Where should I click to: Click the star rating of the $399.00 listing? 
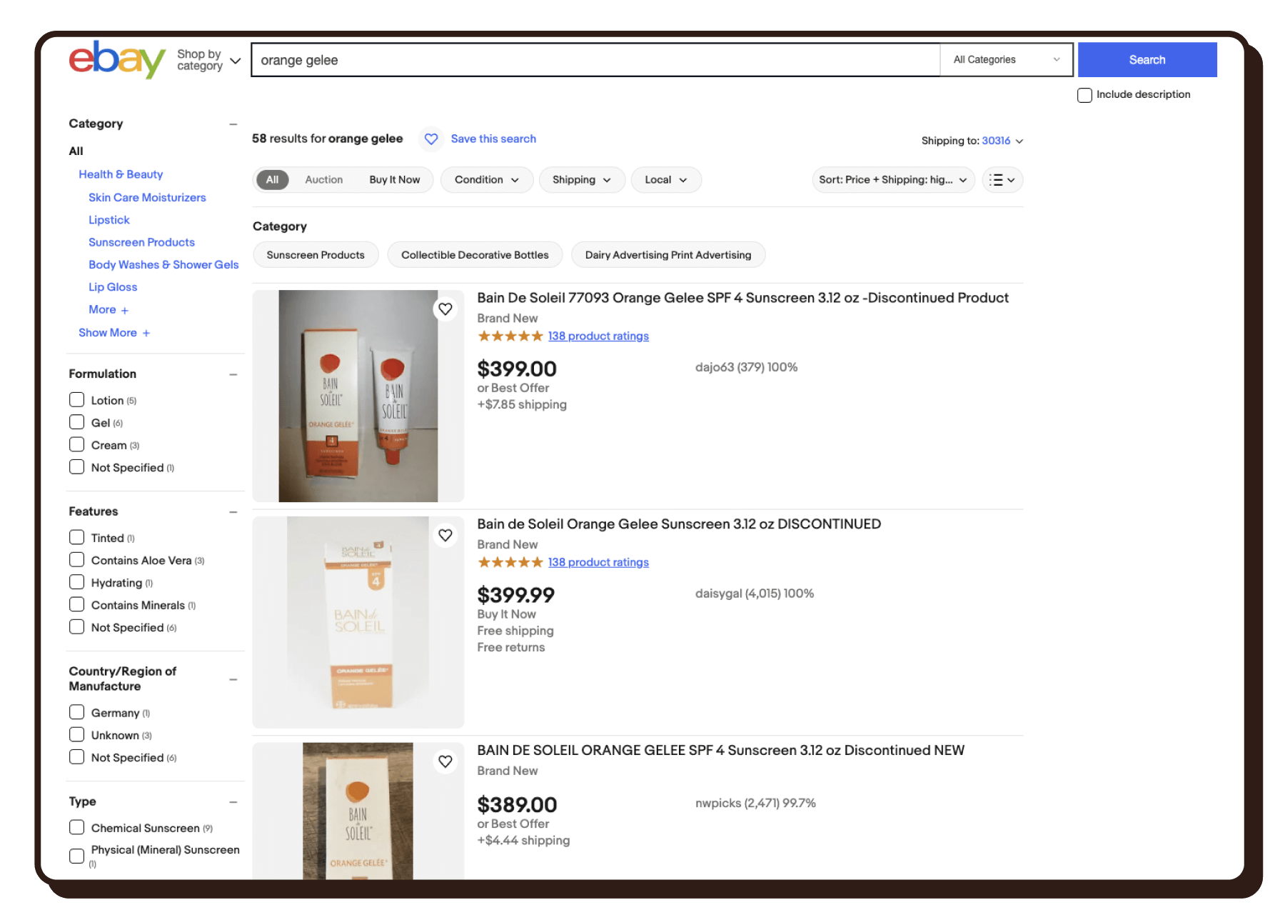pos(510,336)
